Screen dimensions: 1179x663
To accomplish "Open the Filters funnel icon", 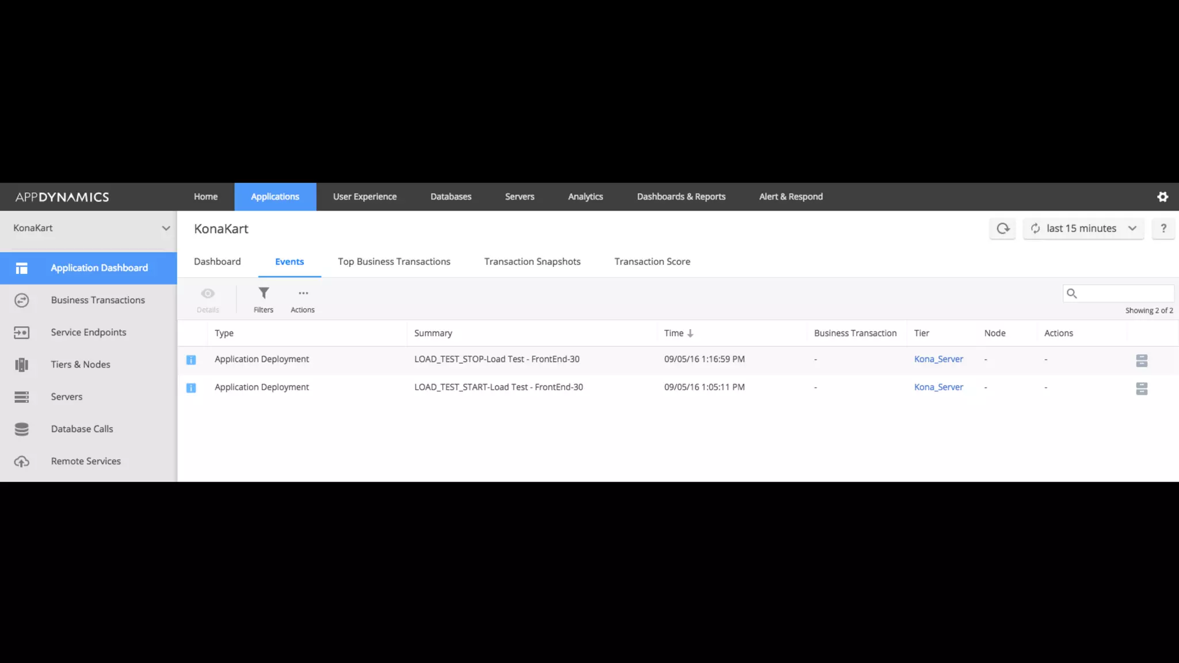I will (x=263, y=294).
